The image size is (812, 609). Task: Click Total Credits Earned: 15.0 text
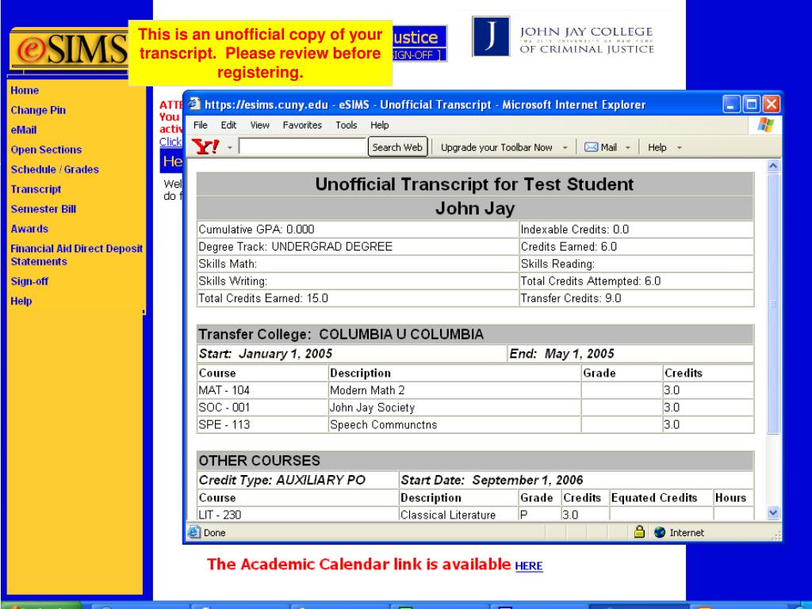tap(263, 298)
